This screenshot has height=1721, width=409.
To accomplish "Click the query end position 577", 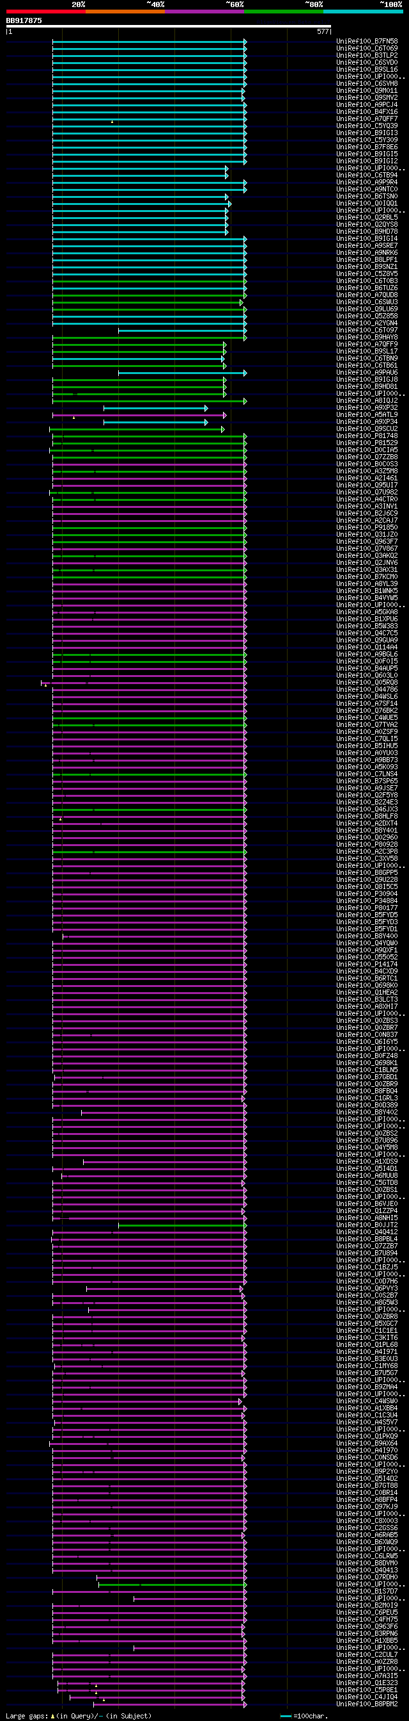I will point(323,31).
